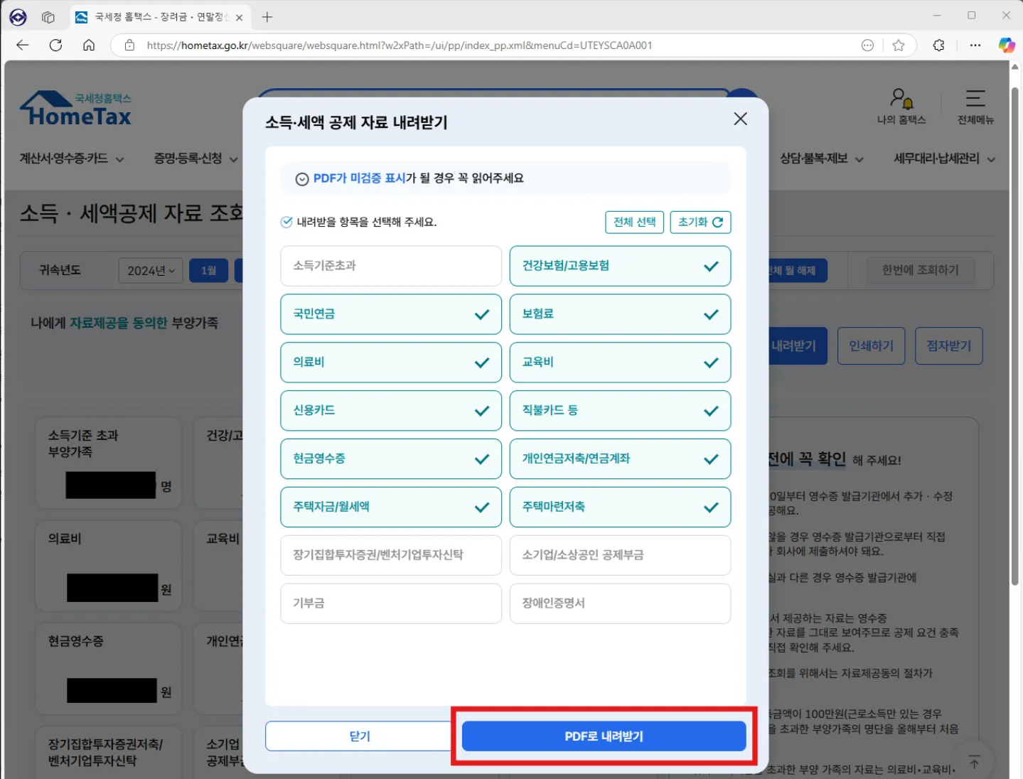Click the feedback icon in the address bar

[867, 45]
